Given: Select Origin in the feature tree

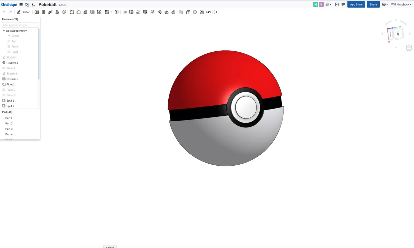Looking at the screenshot, I should pyautogui.click(x=15, y=36).
